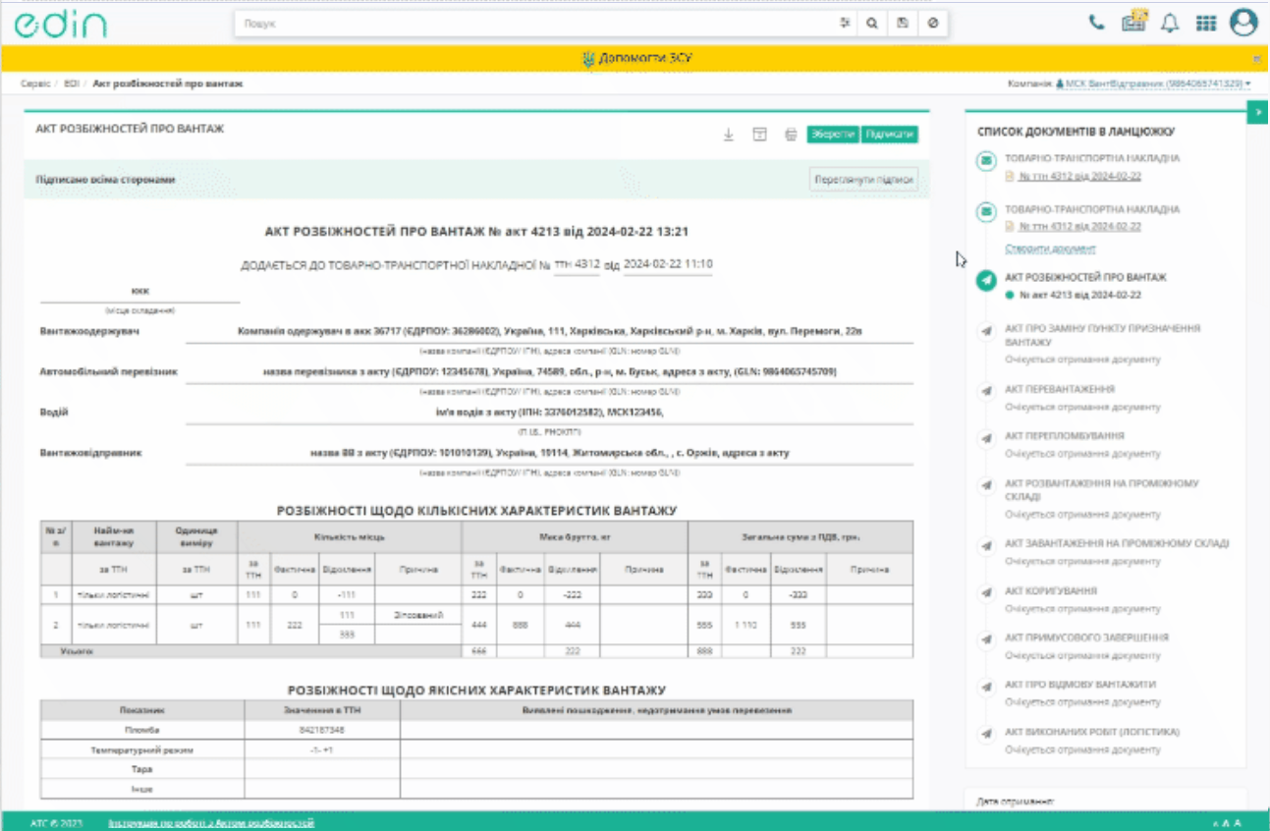1270x831 pixels.
Task: Click АКТ РОЗВАНТАЖЕННЯ НА ПРОМІЖНОМУ СКЛАДІ icon
Action: [986, 485]
